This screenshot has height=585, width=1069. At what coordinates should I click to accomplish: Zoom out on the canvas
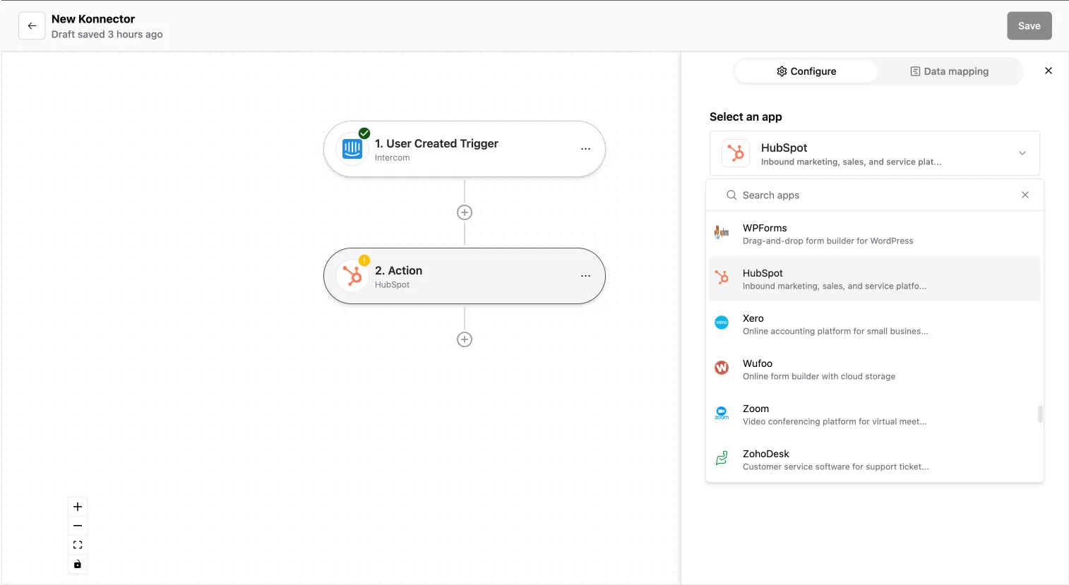78,526
